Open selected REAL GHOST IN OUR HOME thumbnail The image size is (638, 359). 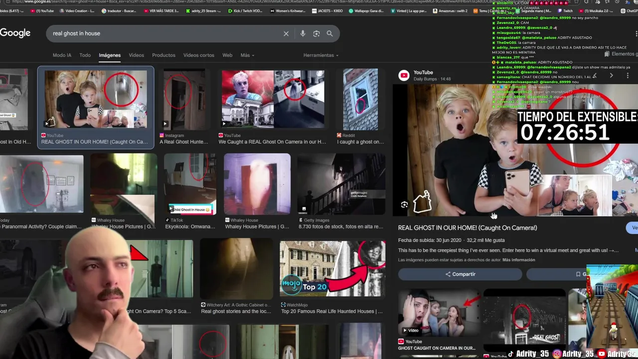[96, 99]
